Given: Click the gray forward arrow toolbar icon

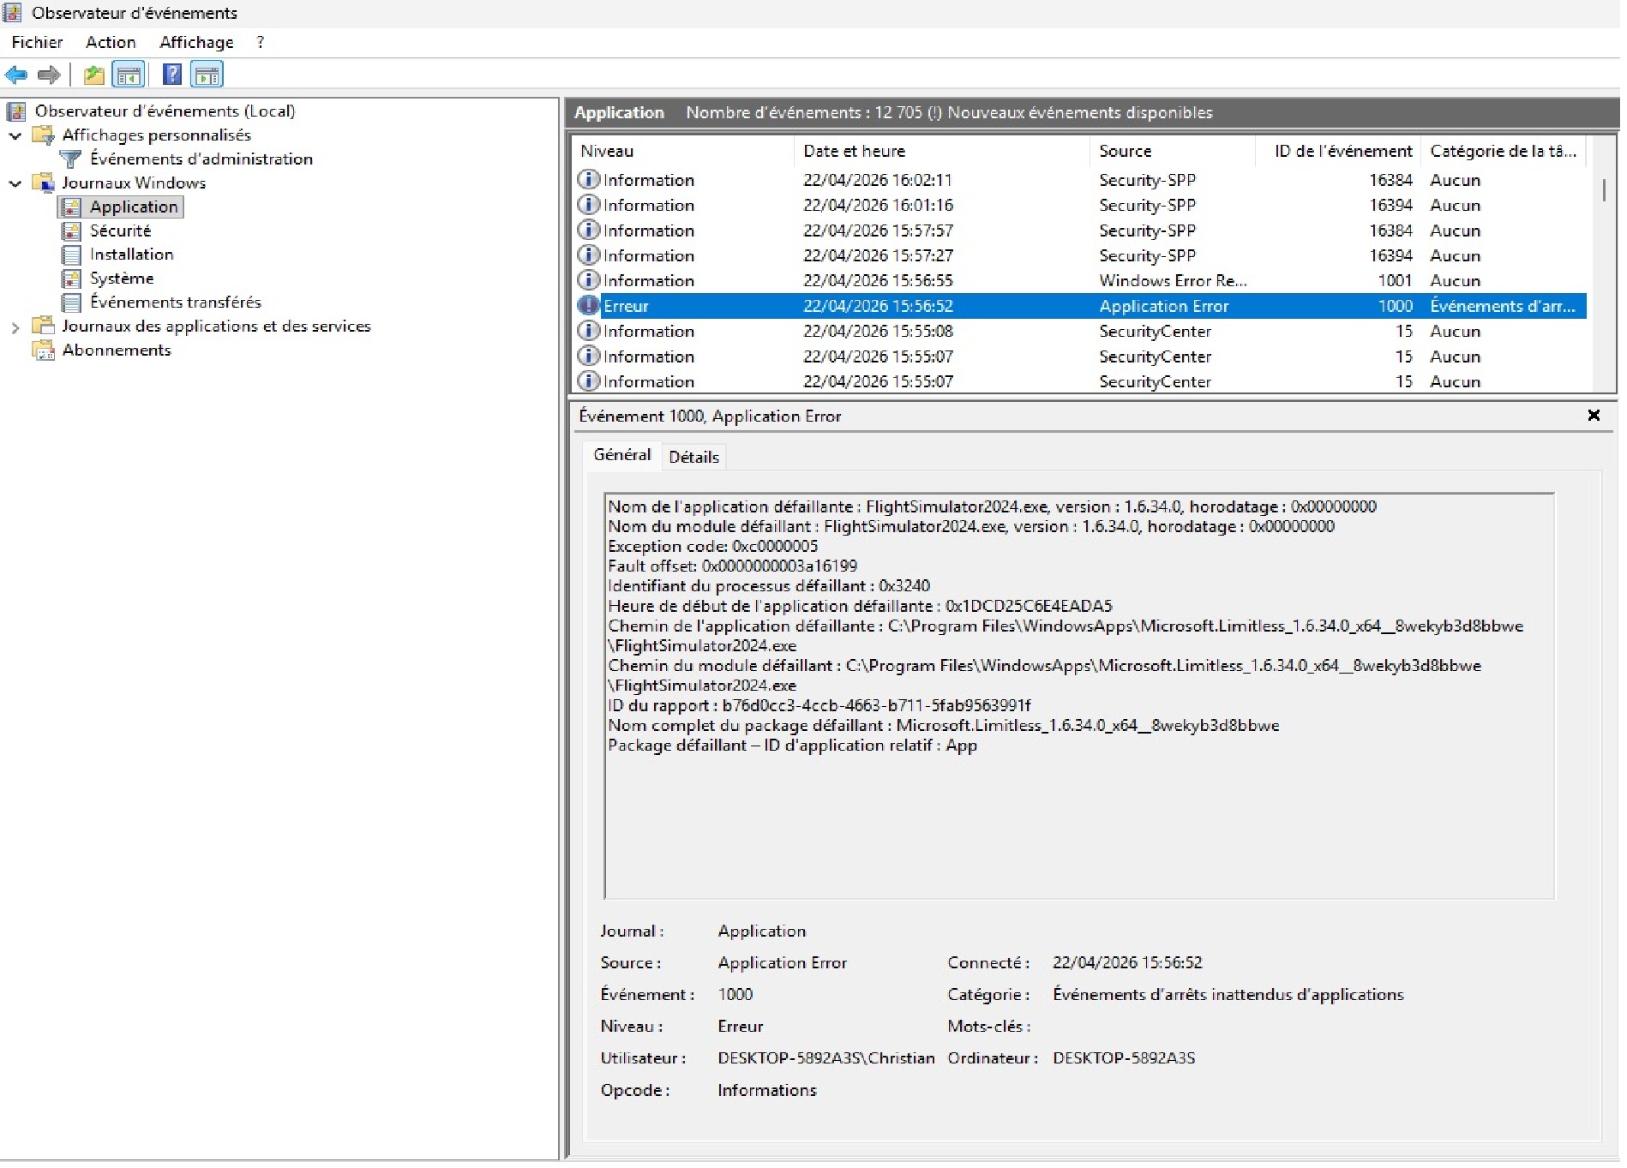Looking at the screenshot, I should click(49, 75).
